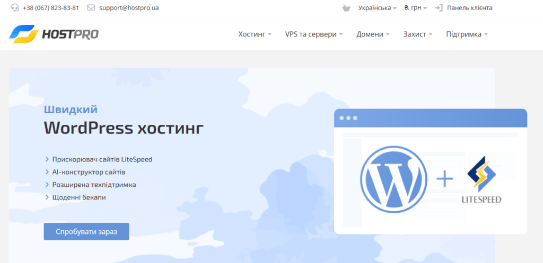Viewport: 543px width, 263px height.
Task: Open the Домени menu
Action: click(x=373, y=34)
